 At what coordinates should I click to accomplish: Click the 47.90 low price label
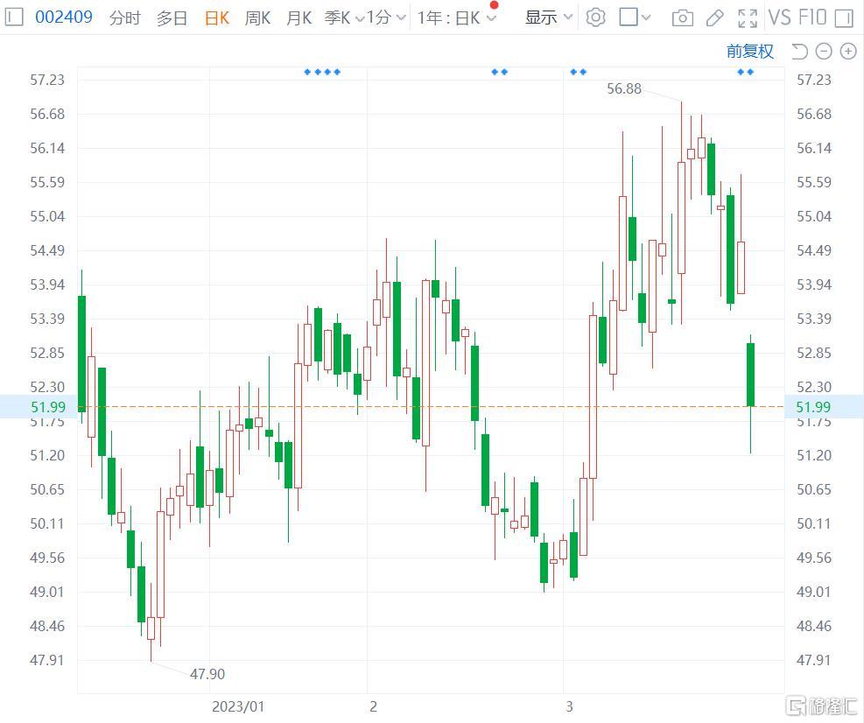coord(207,674)
